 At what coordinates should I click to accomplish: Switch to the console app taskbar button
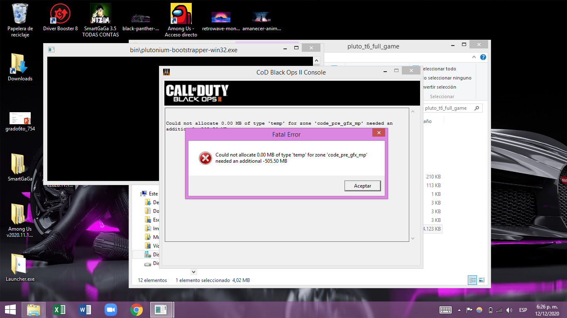[161, 310]
